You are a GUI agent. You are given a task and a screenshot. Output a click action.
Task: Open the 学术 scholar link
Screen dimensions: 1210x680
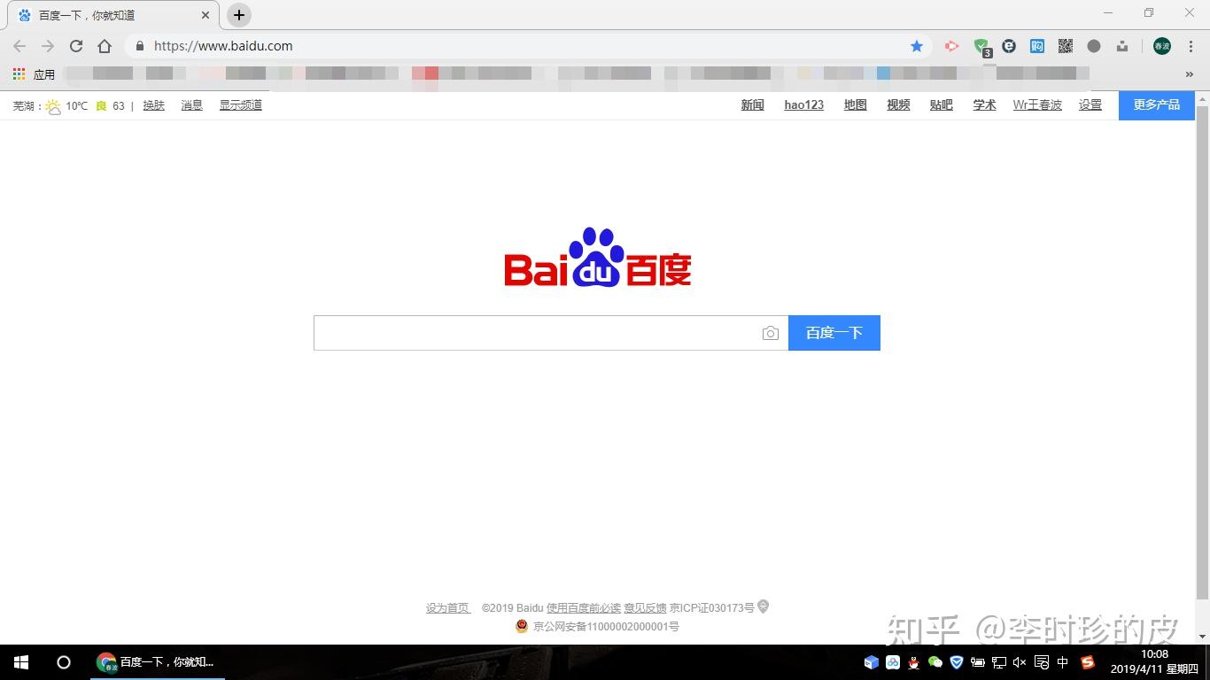point(984,105)
